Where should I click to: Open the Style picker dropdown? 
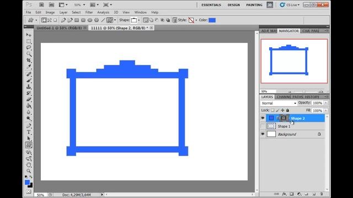[x=196, y=20]
